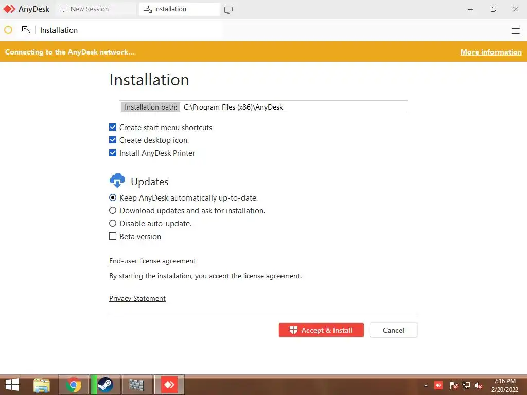This screenshot has width=527, height=395.
Task: Click the Connecting to the AnyDesk network banner text
Action: [x=70, y=52]
